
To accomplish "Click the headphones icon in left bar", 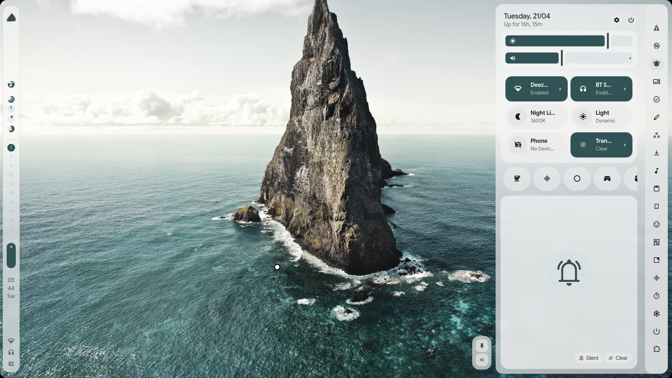I will 11,352.
